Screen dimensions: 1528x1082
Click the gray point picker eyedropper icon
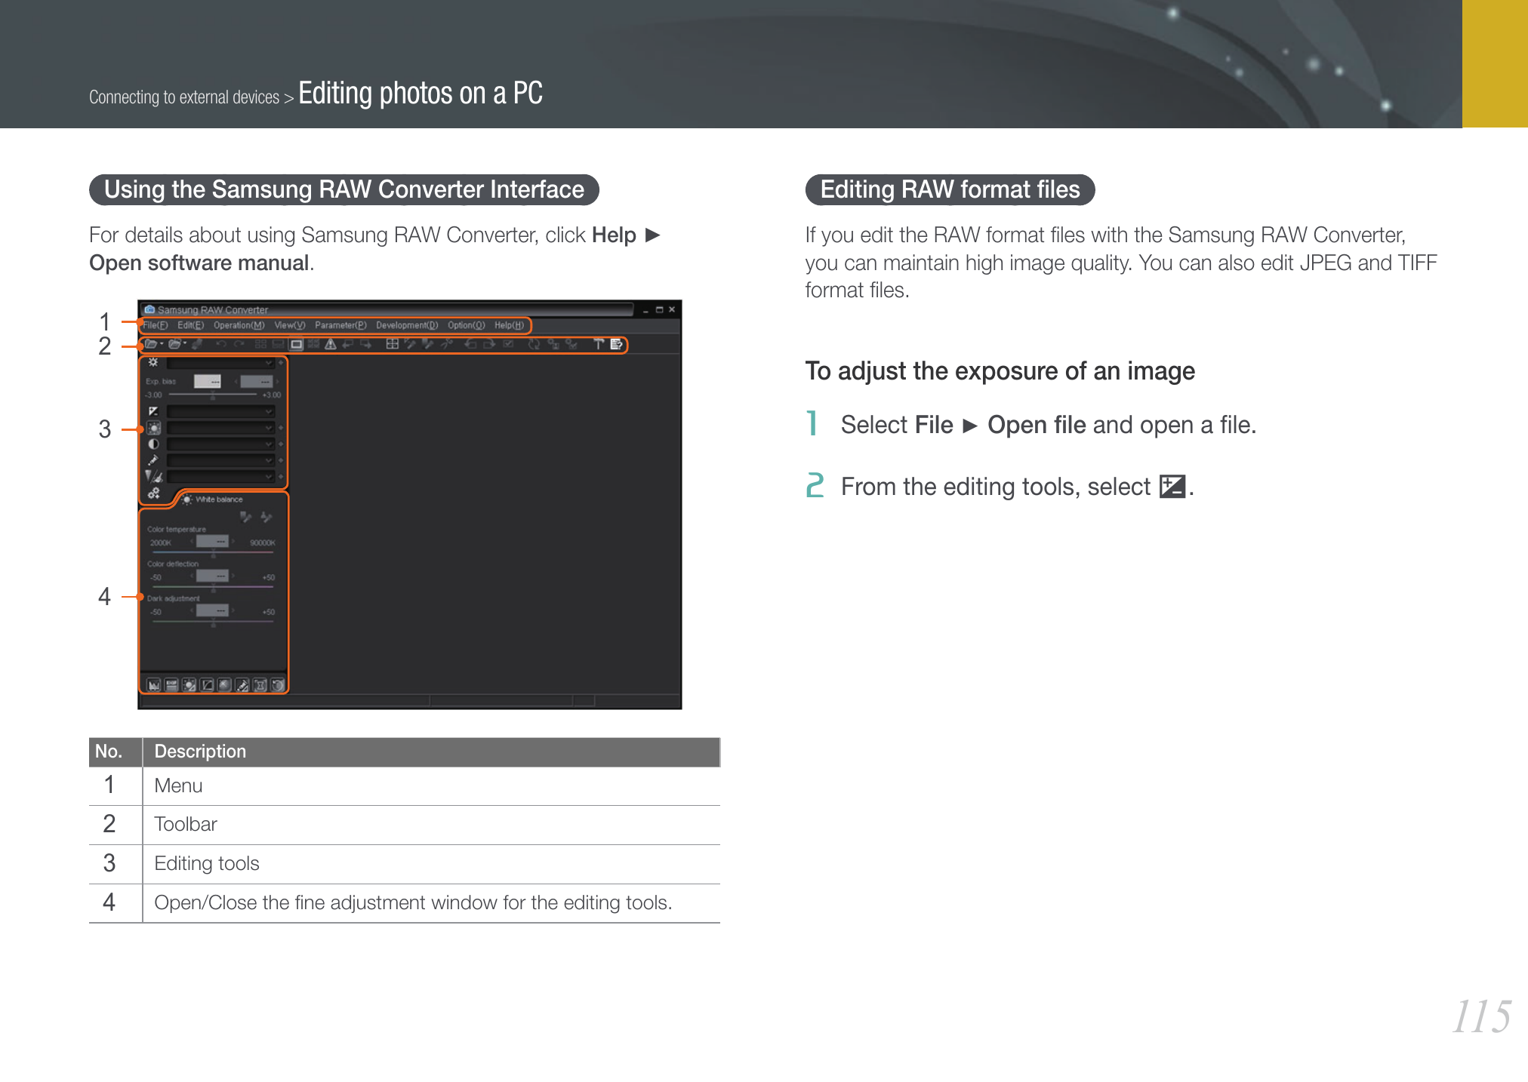[x=245, y=517]
